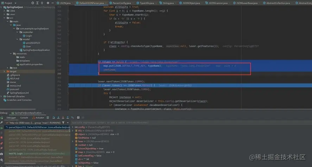Image resolution: width=312 pixels, height=167 pixels.
Task: Click the expand all icon in Project panel
Action: point(37,3)
